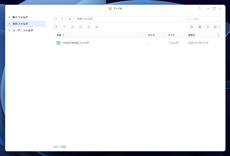This screenshot has width=230, height=156.
Task: Expand the ユーザーフォルダ tree node
Action: pos(9,30)
